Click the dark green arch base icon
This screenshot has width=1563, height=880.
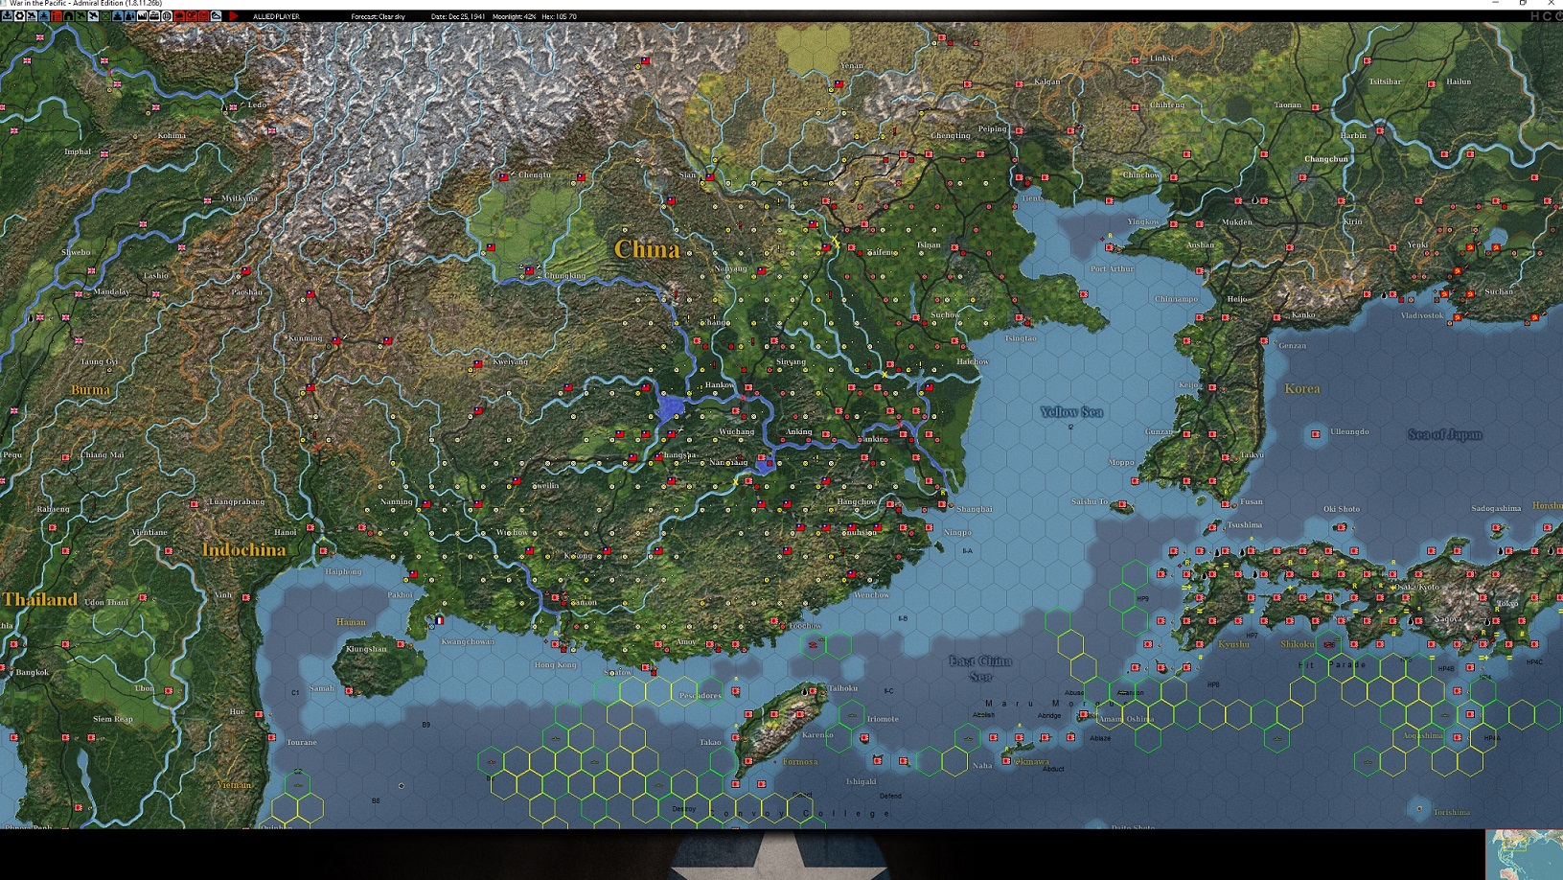point(69,16)
